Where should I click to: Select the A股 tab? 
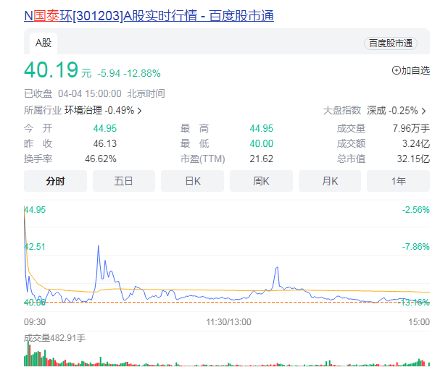pyautogui.click(x=43, y=43)
